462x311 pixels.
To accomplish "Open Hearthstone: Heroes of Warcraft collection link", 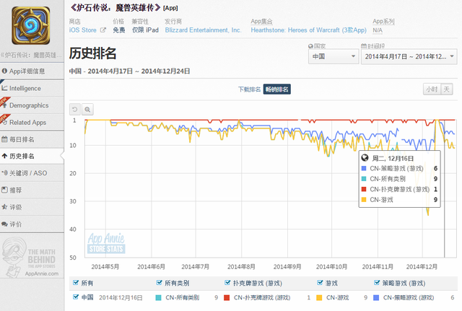I will click(308, 30).
